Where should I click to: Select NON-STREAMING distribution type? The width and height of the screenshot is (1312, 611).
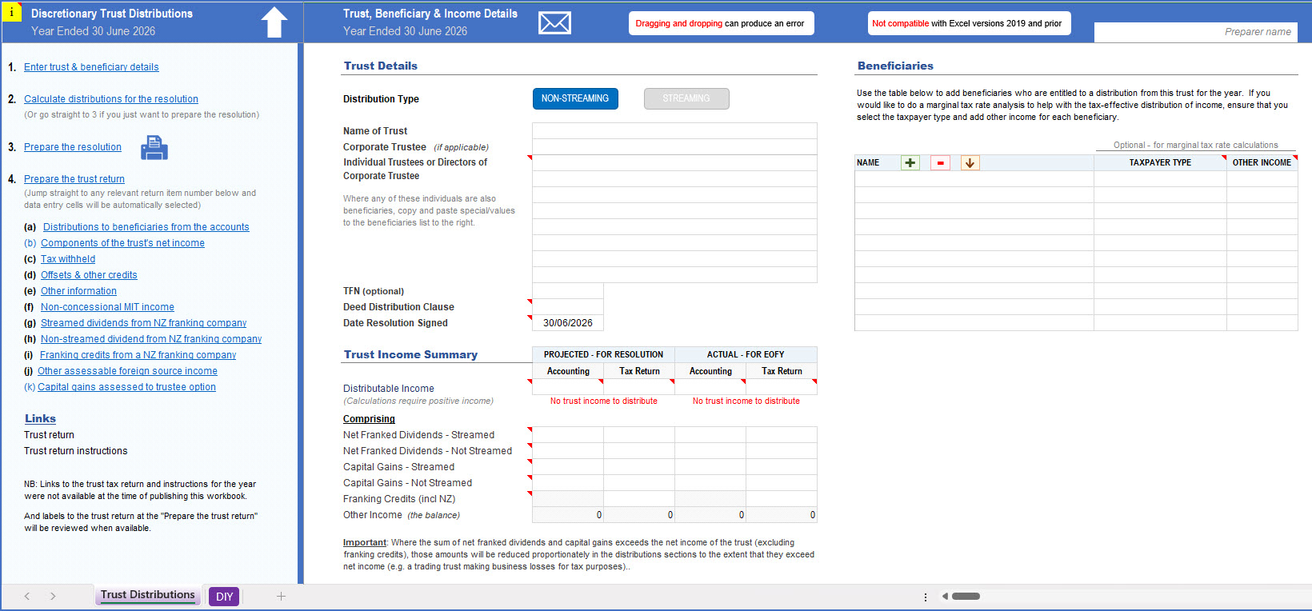[x=575, y=98]
